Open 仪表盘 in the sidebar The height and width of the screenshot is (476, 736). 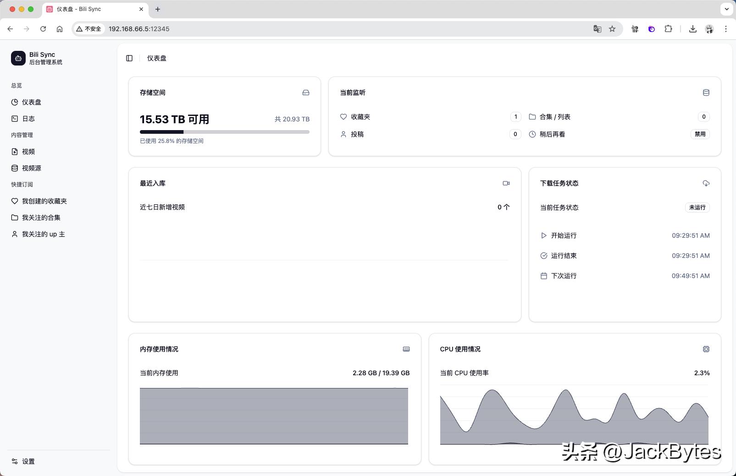click(x=59, y=102)
